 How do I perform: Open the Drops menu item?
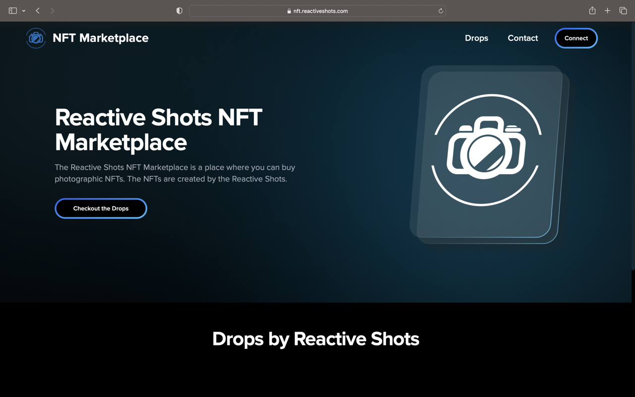[476, 38]
